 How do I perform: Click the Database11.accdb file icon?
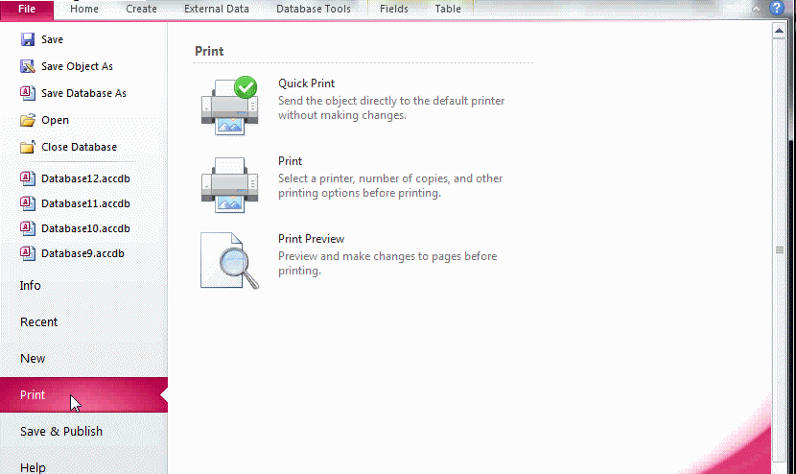click(28, 203)
